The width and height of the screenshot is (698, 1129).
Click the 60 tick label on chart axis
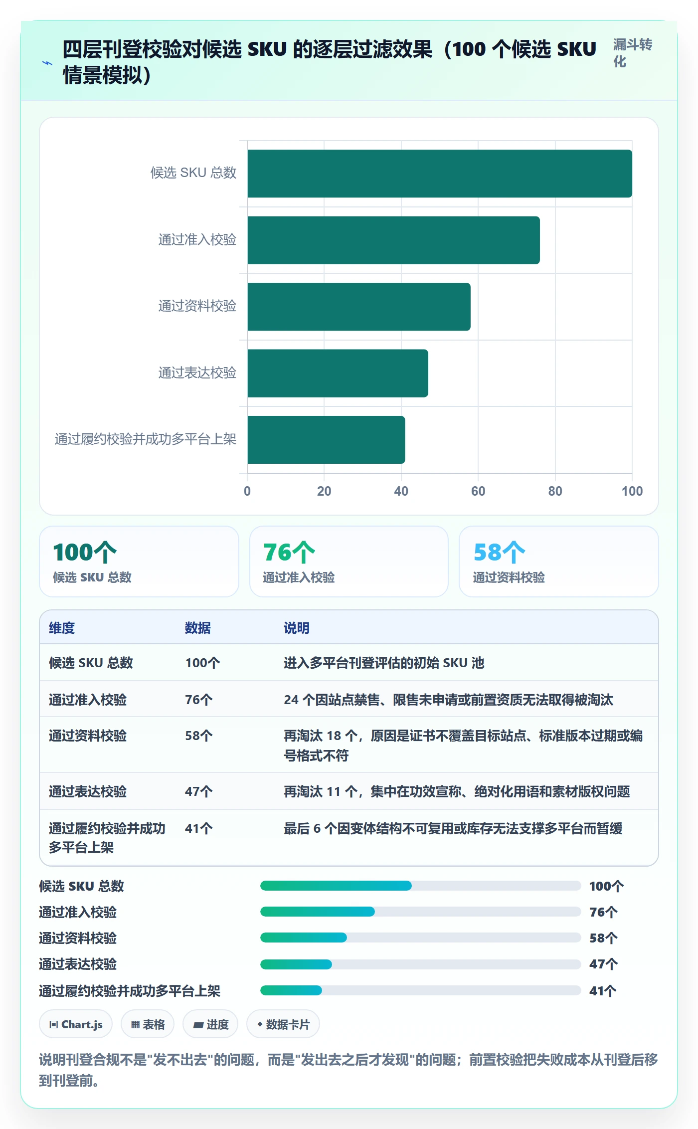478,491
